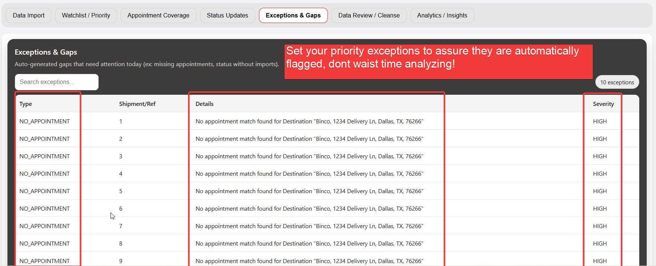Click HIGH severity for shipment 1

[600, 121]
